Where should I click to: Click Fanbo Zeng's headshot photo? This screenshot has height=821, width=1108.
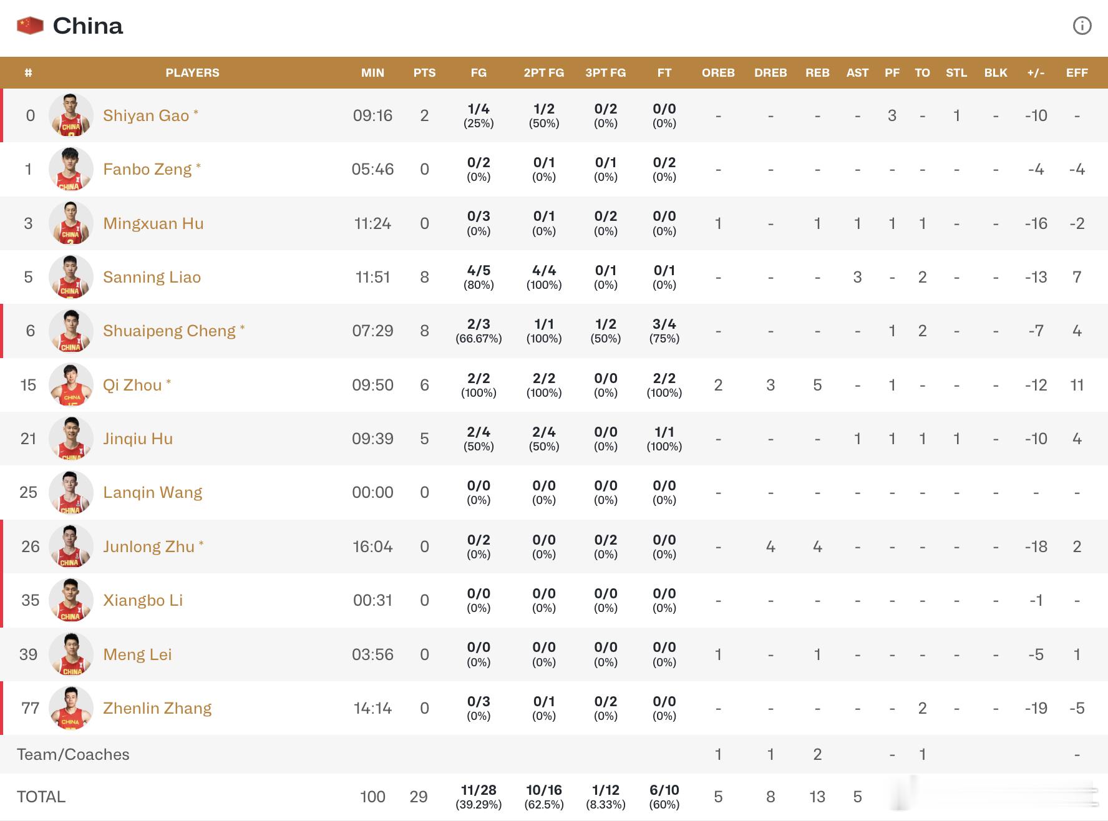tap(71, 169)
